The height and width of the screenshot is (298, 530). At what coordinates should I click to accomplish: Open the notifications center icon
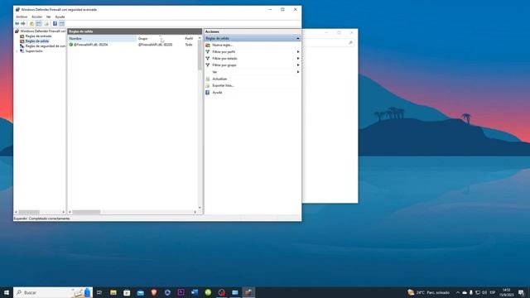tap(521, 292)
